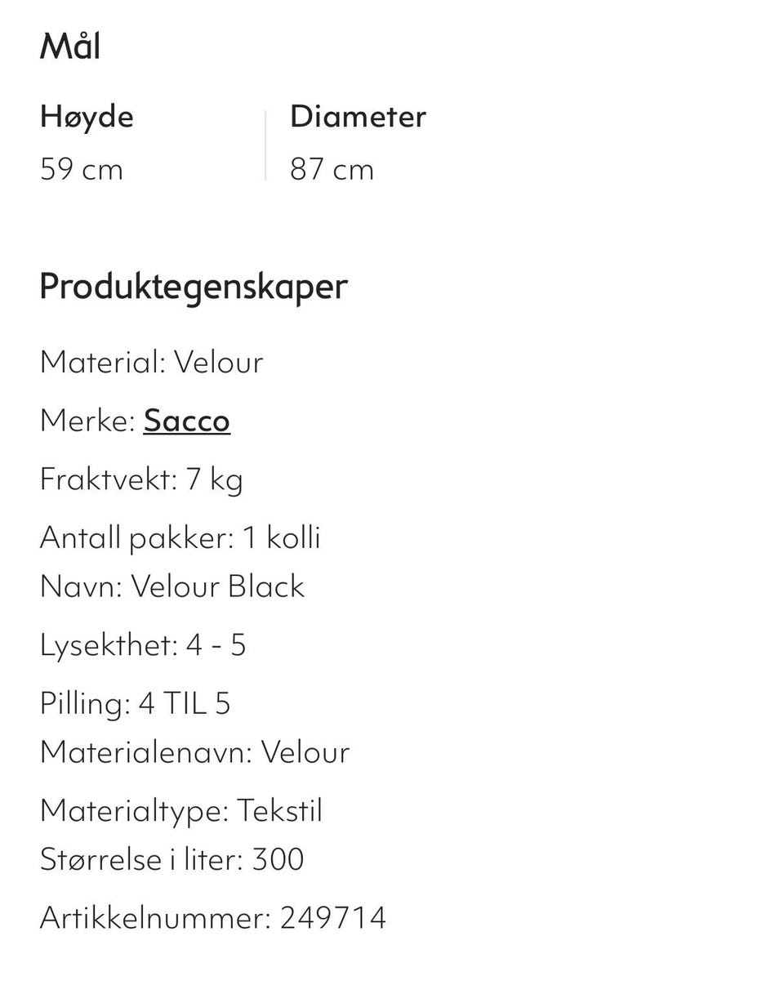Image resolution: width=784 pixels, height=1003 pixels.
Task: Click the Materialtype: Tekstil line
Action: 181,810
